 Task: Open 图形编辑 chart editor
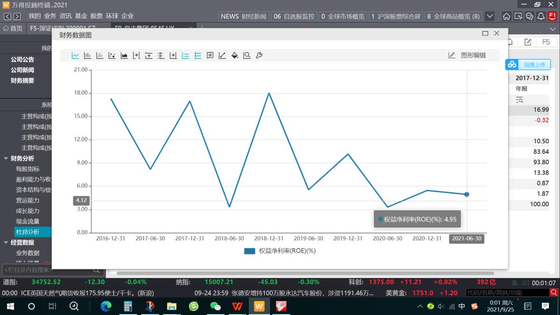[467, 55]
